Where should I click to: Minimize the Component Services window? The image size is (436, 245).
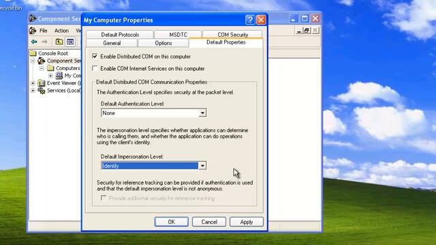[x=293, y=18]
